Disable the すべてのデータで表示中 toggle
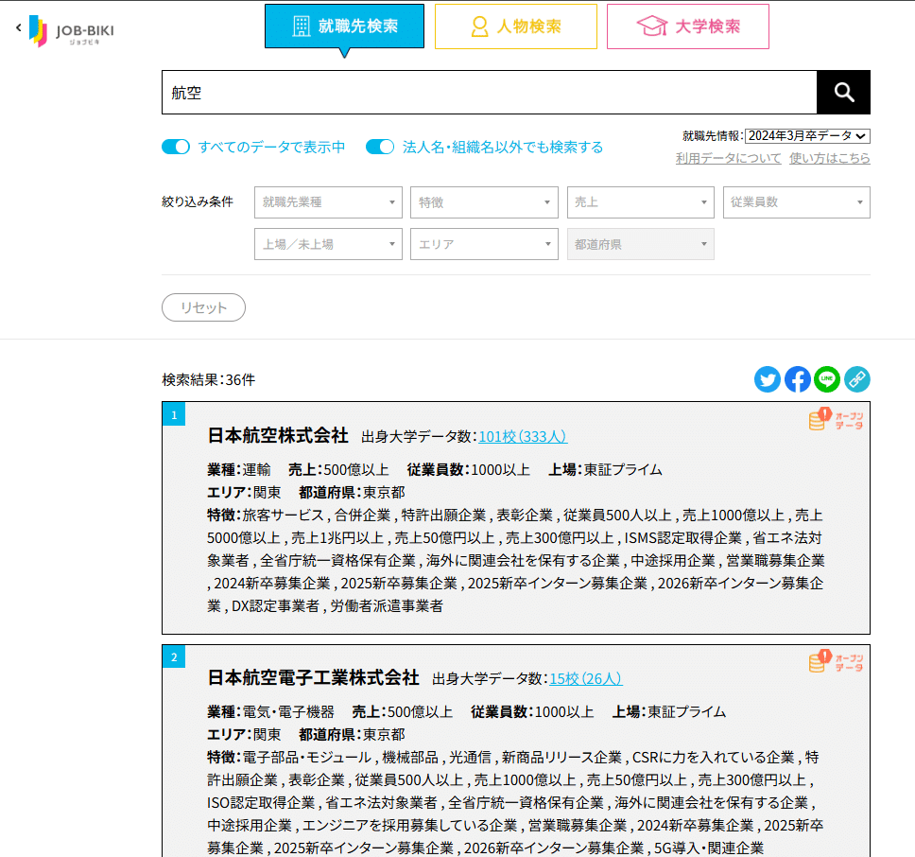Viewport: 915px width, 857px height. pos(176,148)
